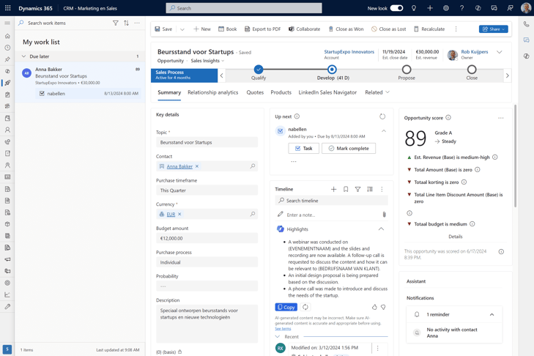Click Book in the command bar
Viewport: 534px width, 356px height.
228,29
